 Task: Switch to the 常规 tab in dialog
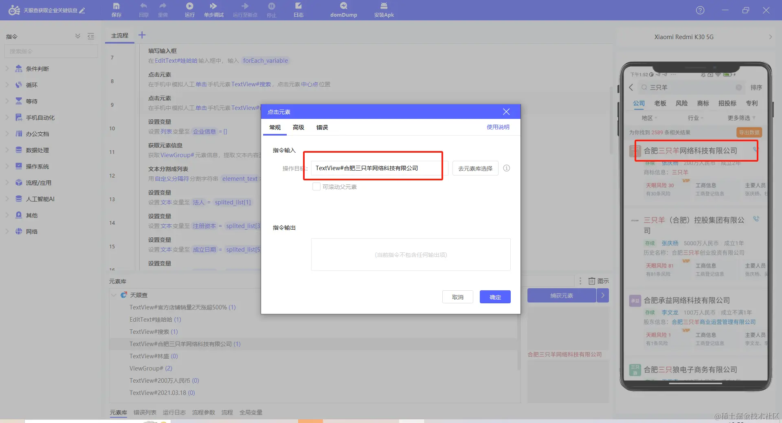[275, 127]
